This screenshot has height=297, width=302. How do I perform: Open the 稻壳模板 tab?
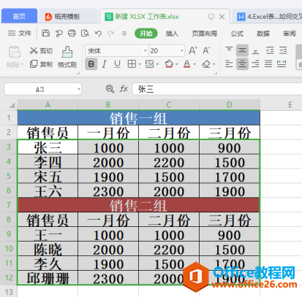tap(68, 16)
